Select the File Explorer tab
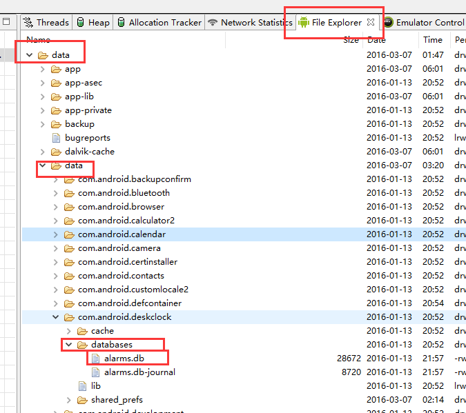 [337, 22]
